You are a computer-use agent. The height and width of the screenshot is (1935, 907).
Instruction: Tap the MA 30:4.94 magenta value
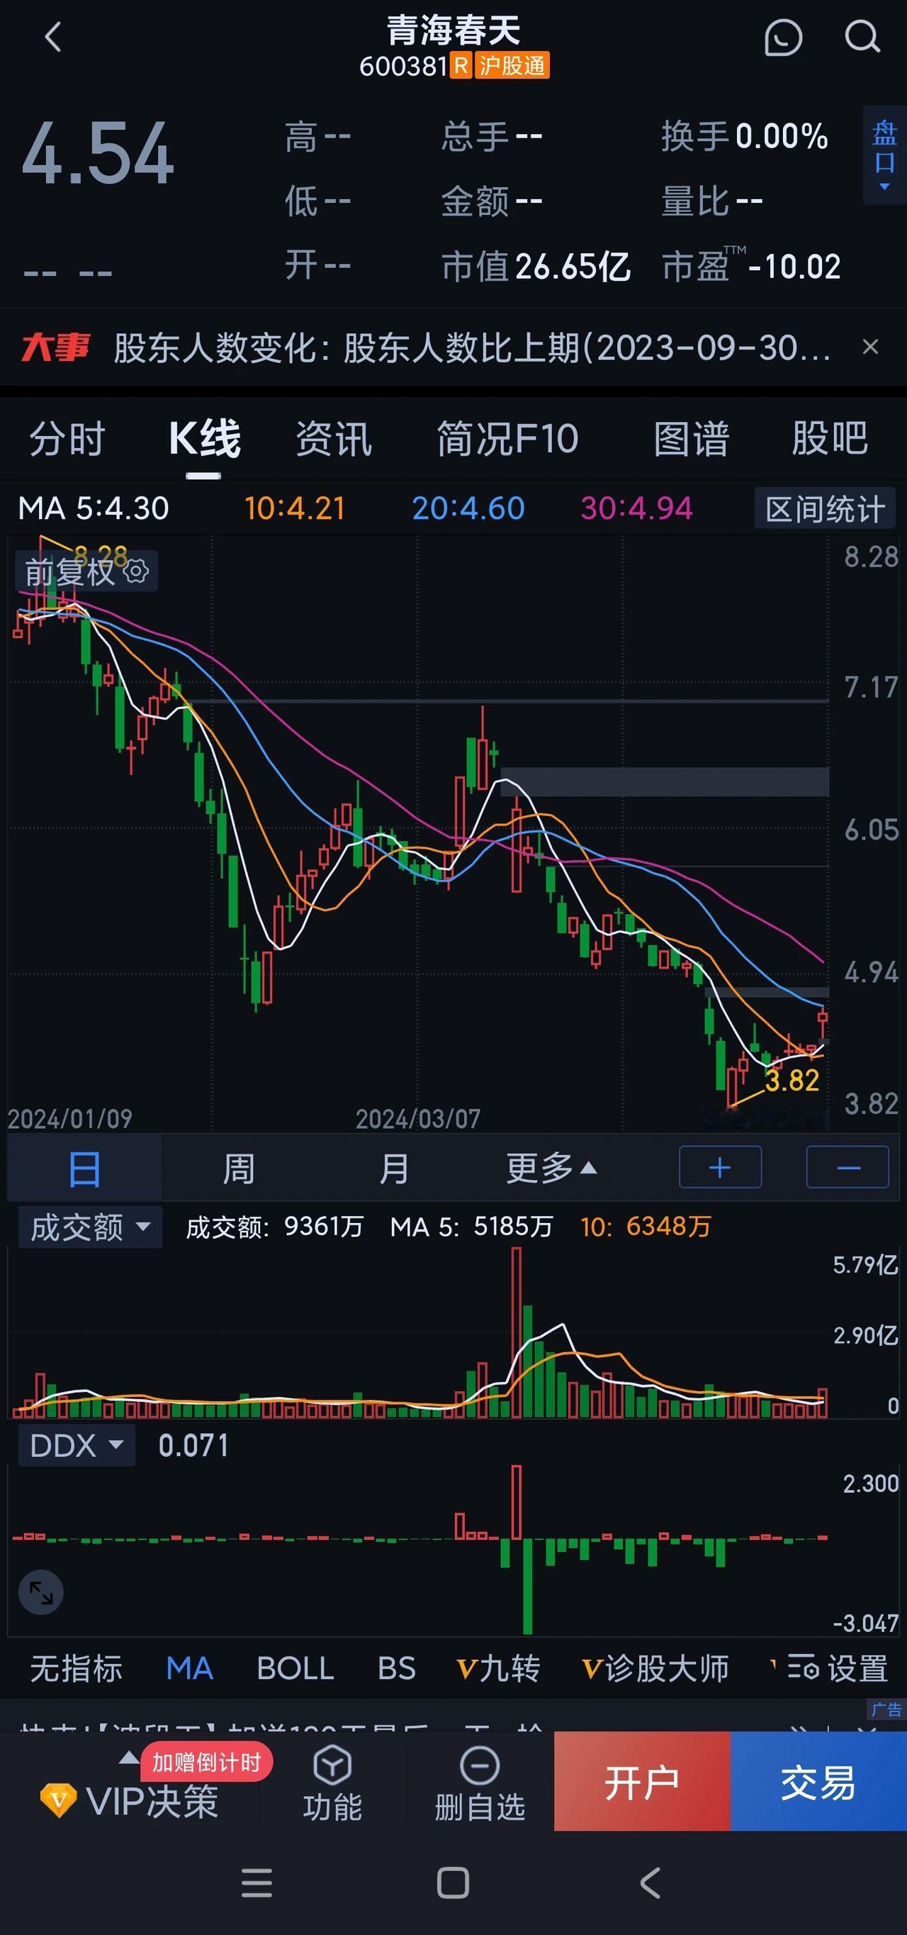(637, 508)
